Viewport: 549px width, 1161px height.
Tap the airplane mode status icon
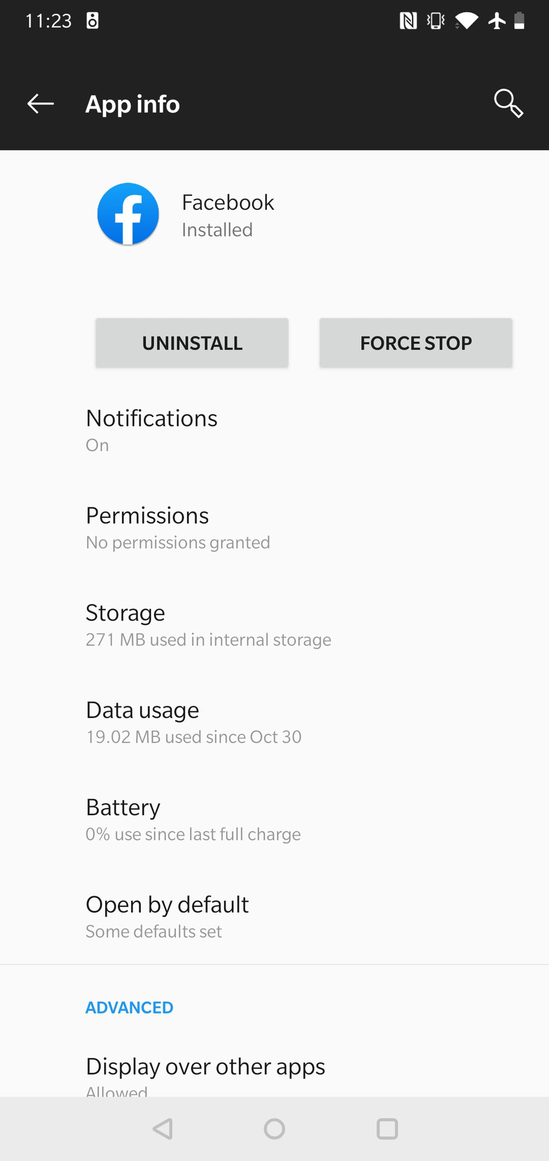tap(497, 21)
